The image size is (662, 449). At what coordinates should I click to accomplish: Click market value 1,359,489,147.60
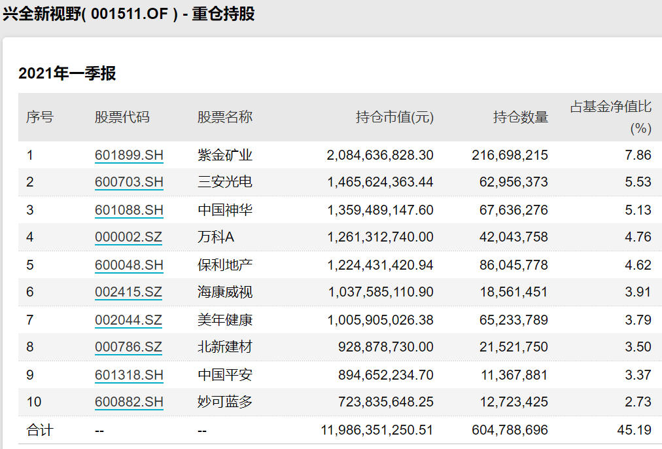(x=381, y=210)
